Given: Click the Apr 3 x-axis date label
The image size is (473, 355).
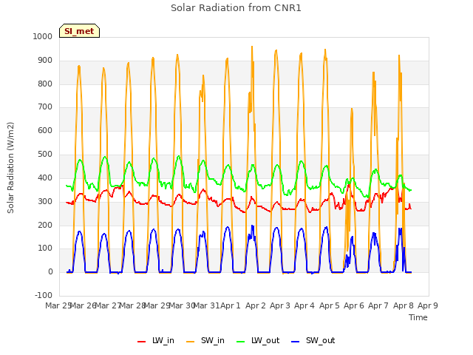Looking at the screenshot, I should 280,305.
